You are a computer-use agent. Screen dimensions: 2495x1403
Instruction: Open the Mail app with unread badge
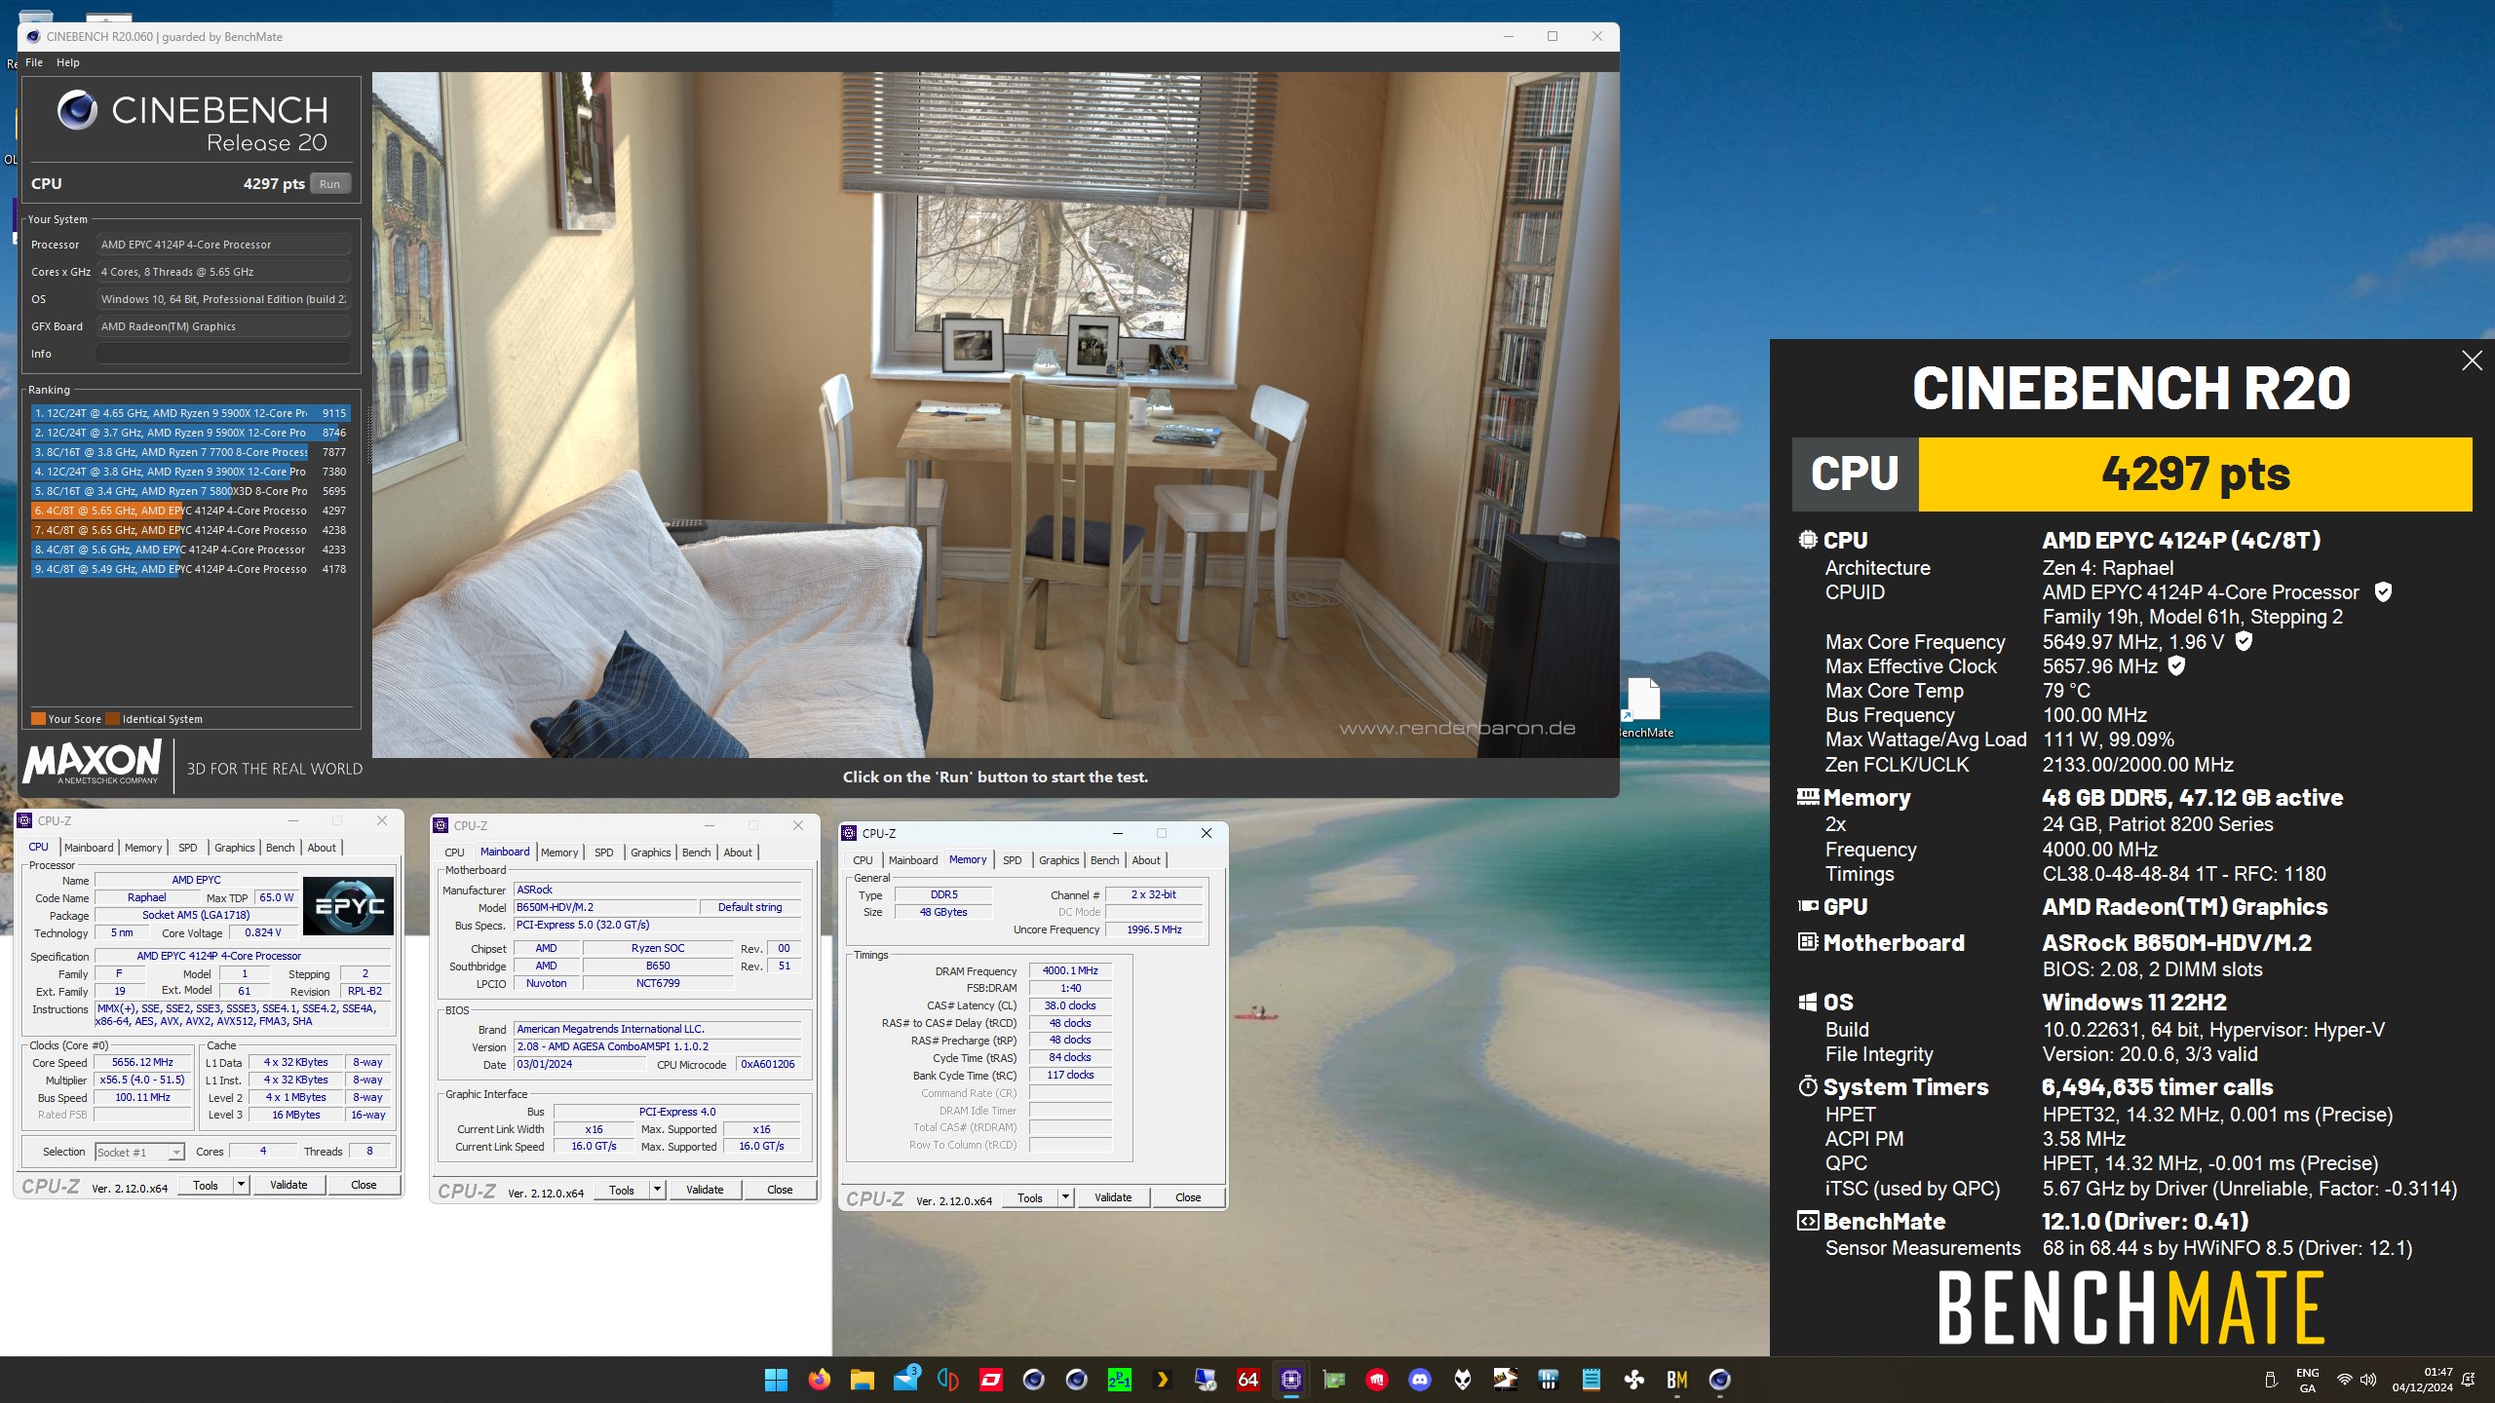tap(905, 1379)
